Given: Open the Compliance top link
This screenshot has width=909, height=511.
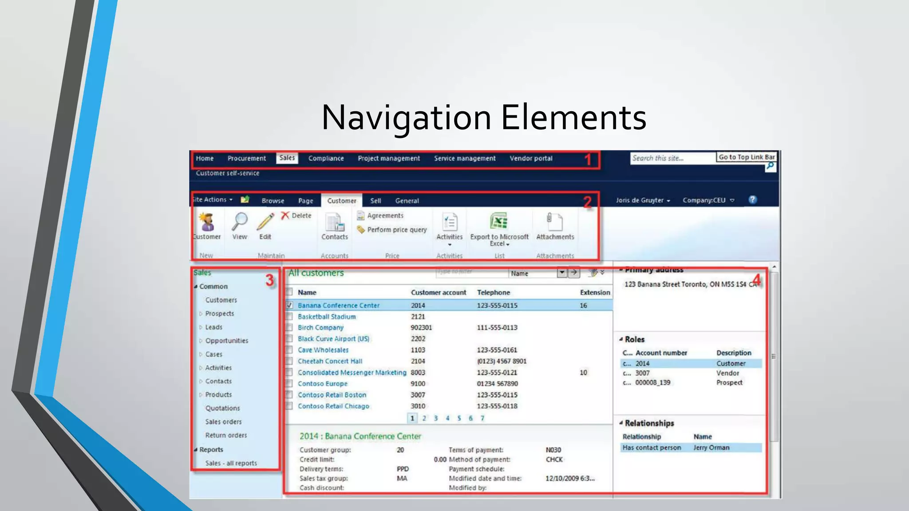Looking at the screenshot, I should [x=326, y=158].
